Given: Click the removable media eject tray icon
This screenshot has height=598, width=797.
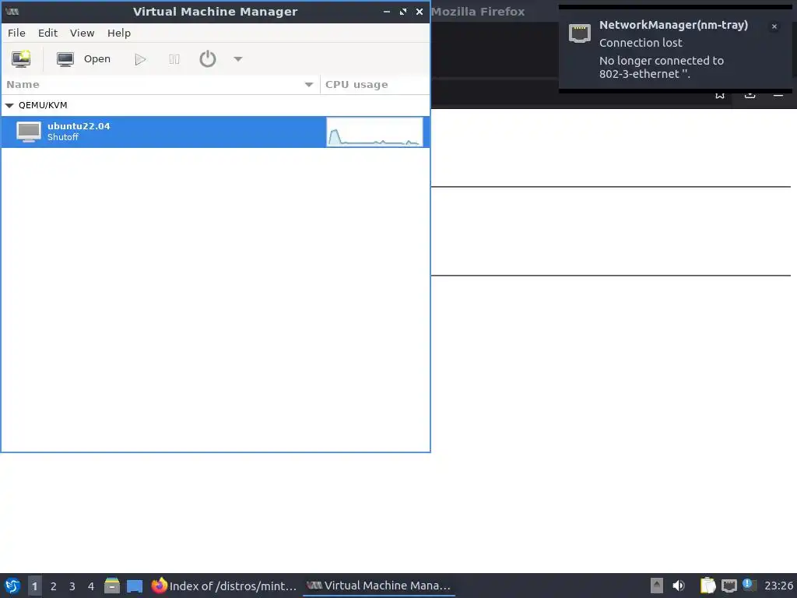Looking at the screenshot, I should 657,586.
